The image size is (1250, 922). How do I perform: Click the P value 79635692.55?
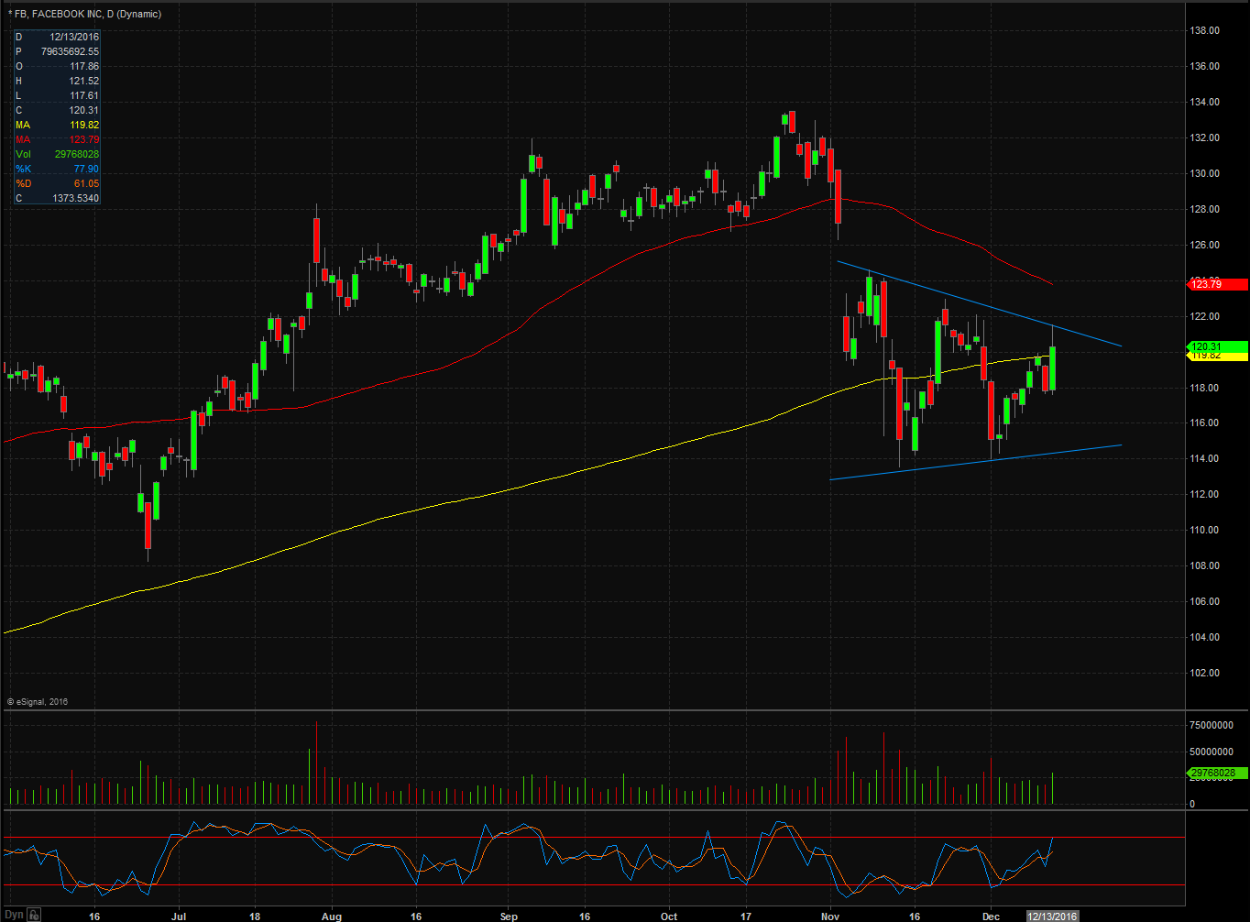pos(70,51)
